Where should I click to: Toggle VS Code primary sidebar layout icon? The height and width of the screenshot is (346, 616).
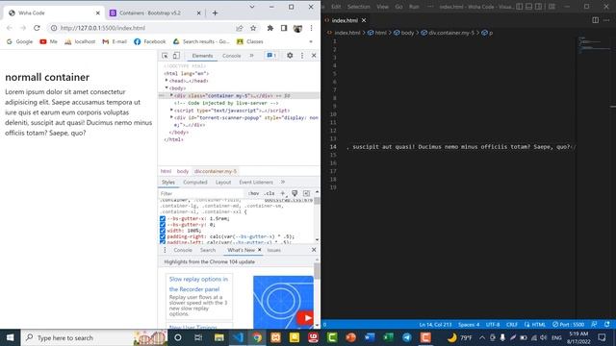[x=520, y=7]
